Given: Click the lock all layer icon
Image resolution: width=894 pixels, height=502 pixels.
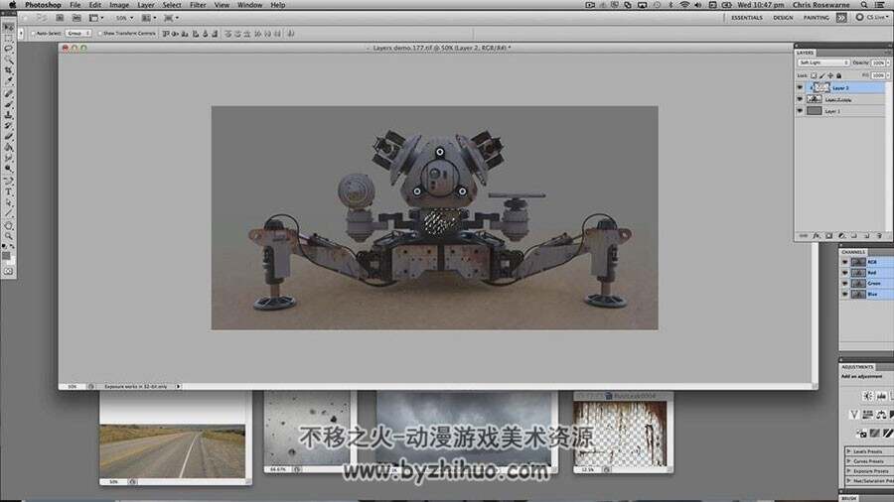Looking at the screenshot, I should 839,75.
